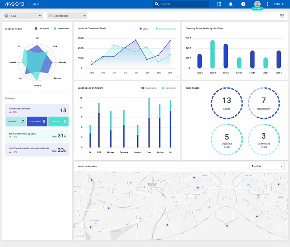Open the notifications bell
Image resolution: width=290 pixels, height=247 pixels.
pyautogui.click(x=231, y=4)
